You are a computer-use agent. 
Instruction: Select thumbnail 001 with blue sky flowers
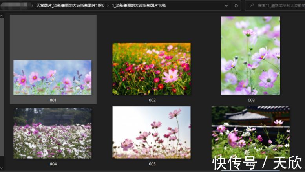(53, 77)
